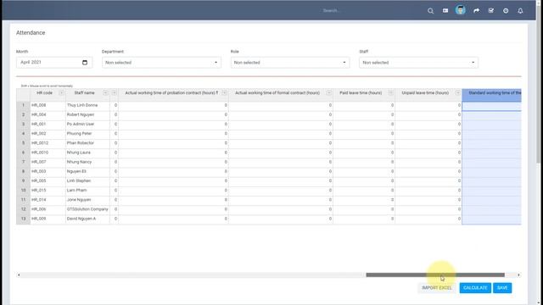
Task: Click the scrollbar left arrow
Action: pyautogui.click(x=19, y=274)
